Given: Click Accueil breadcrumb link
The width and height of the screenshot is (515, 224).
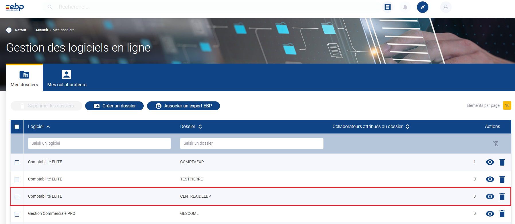Looking at the screenshot, I should pyautogui.click(x=42, y=30).
